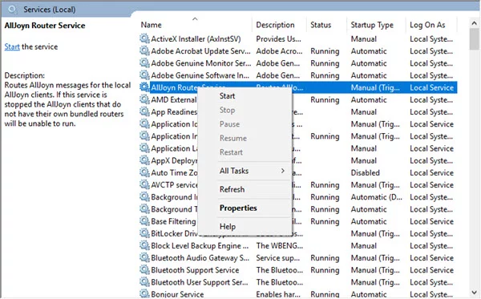
Task: Click the scrollbar up arrow
Action: click(475, 22)
